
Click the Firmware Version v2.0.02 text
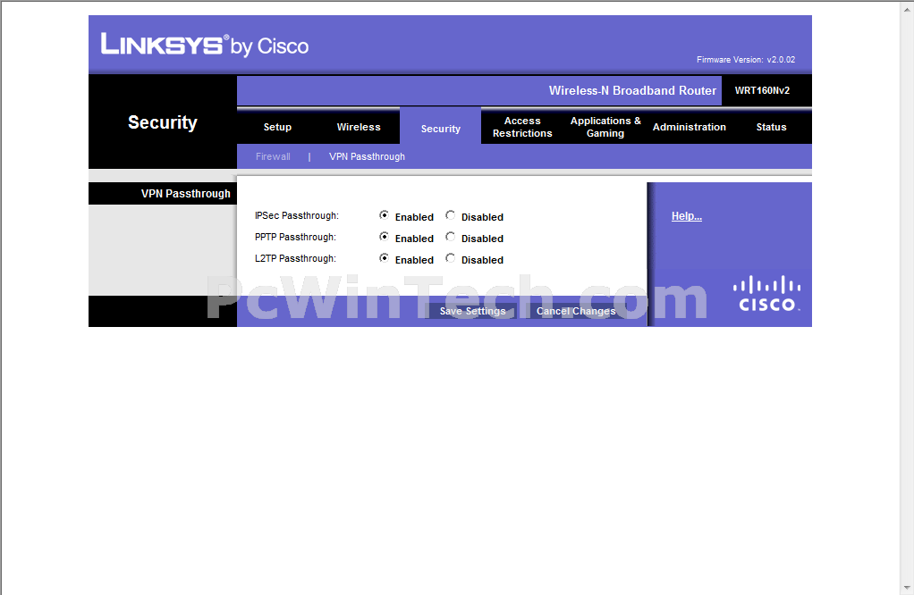point(746,59)
